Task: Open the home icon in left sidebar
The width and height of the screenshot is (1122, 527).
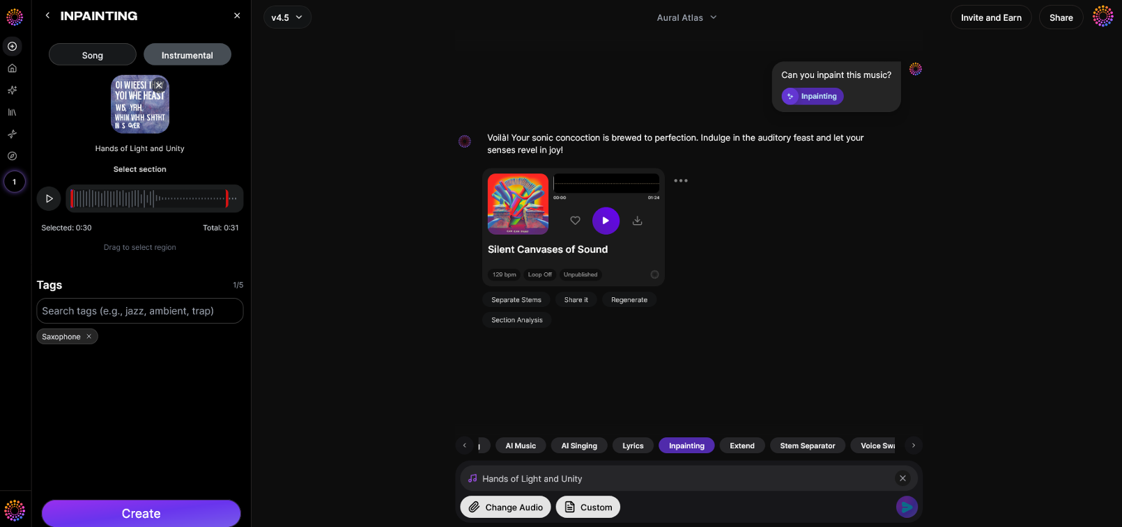Action: coord(13,68)
